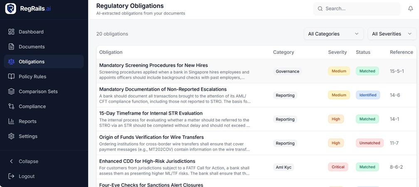
Task: Click the Unmatched status badge
Action: [x=370, y=143]
